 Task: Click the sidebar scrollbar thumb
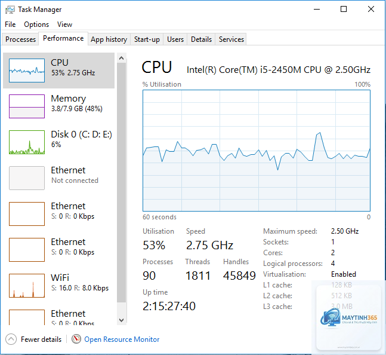121,182
